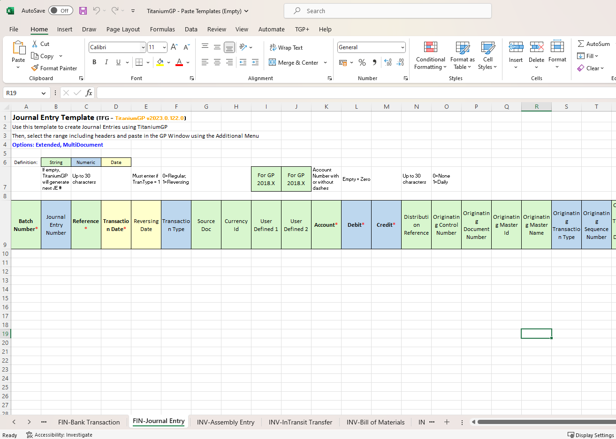
Task: Click the Cut scissors icon
Action: pyautogui.click(x=35, y=44)
